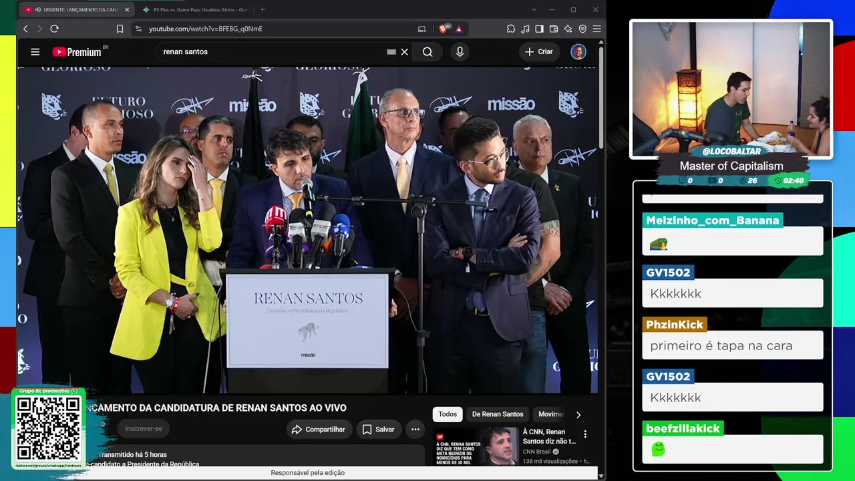Open more actions menu below the video

(x=415, y=429)
